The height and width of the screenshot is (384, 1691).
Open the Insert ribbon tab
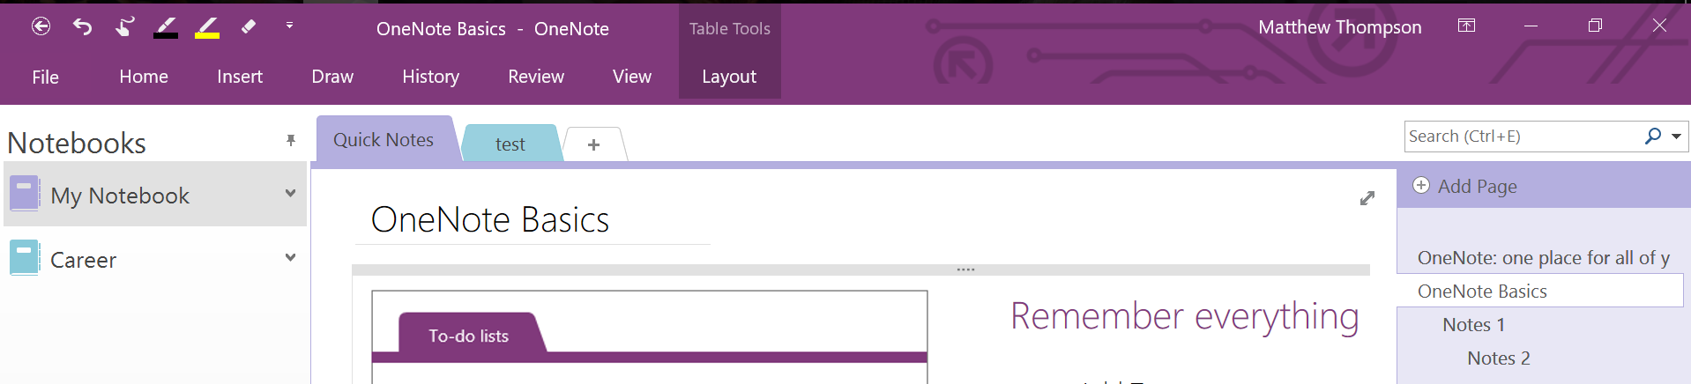pyautogui.click(x=240, y=77)
